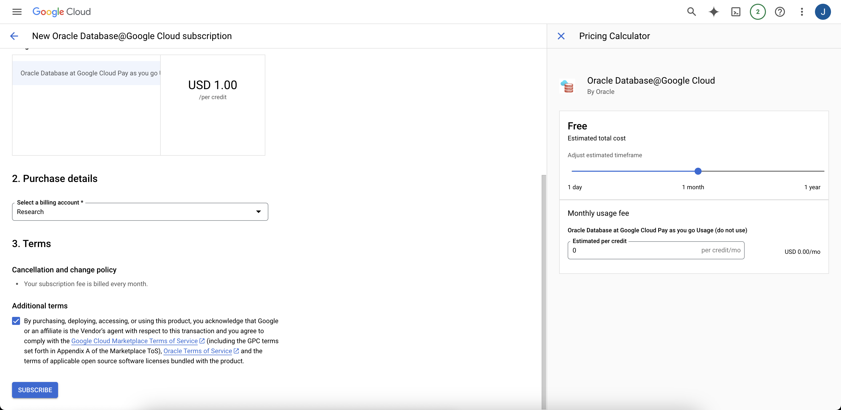Click the Subscribe button
841x410 pixels.
coord(35,390)
